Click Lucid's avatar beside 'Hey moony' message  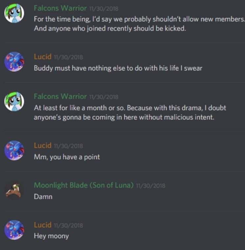[14, 230]
